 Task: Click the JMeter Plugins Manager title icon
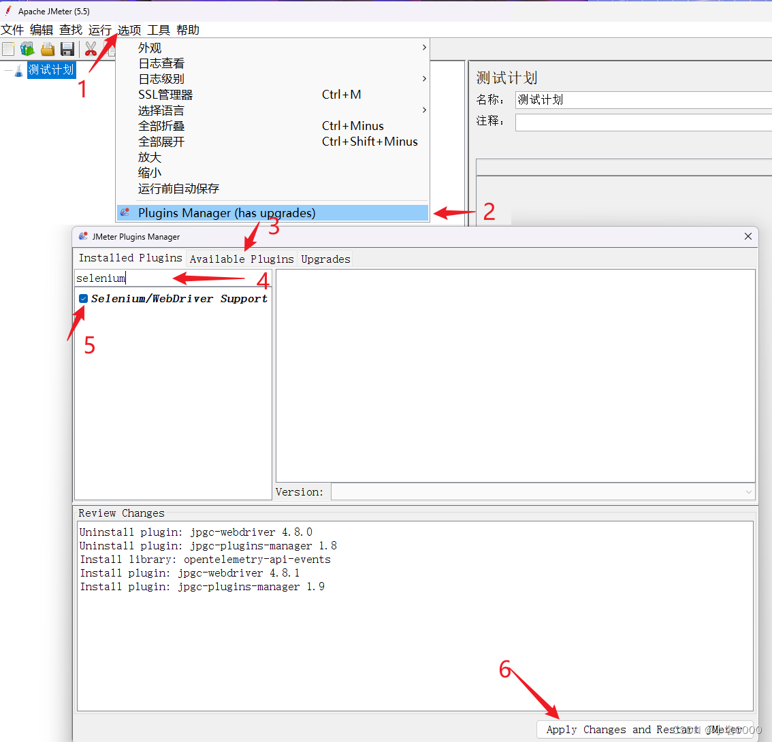pyautogui.click(x=83, y=236)
